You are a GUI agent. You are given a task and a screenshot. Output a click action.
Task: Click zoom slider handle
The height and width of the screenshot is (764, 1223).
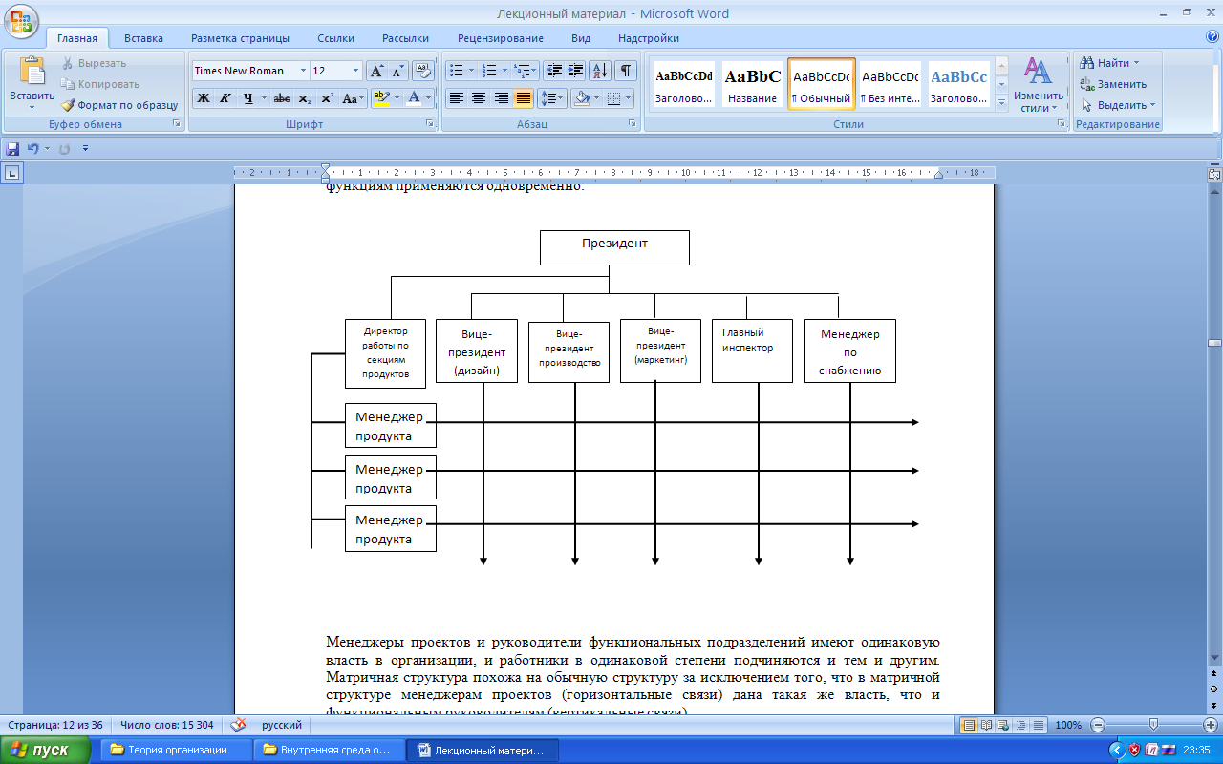point(1154,725)
